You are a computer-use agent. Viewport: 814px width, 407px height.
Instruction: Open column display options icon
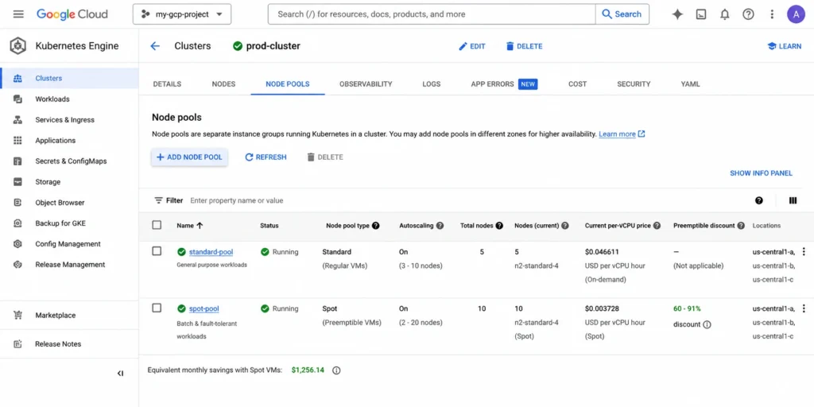pos(793,200)
